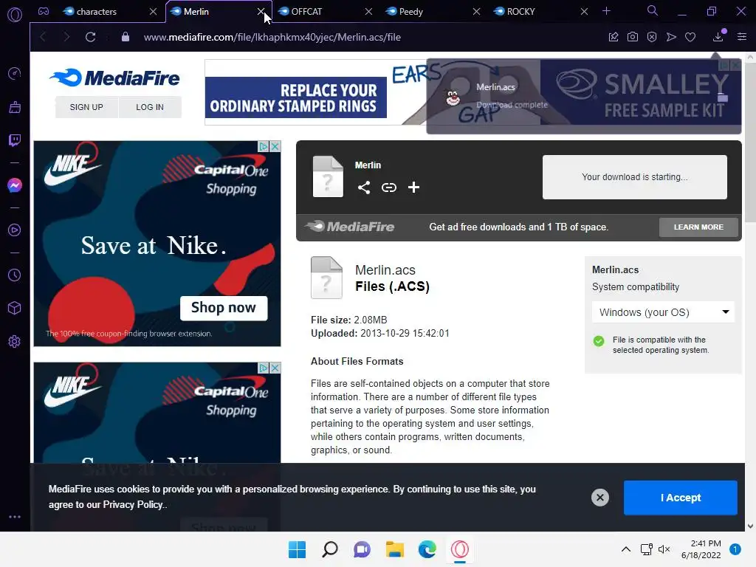Go back to previous page
This screenshot has width=756, height=567.
point(43,37)
